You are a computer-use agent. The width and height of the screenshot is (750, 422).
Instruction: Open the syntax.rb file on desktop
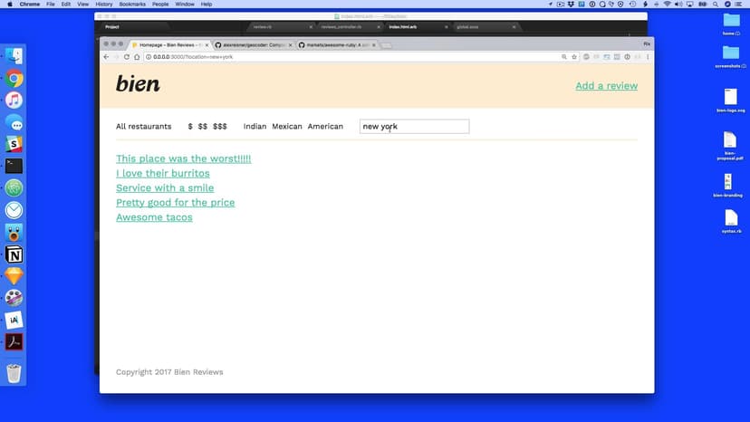731,218
